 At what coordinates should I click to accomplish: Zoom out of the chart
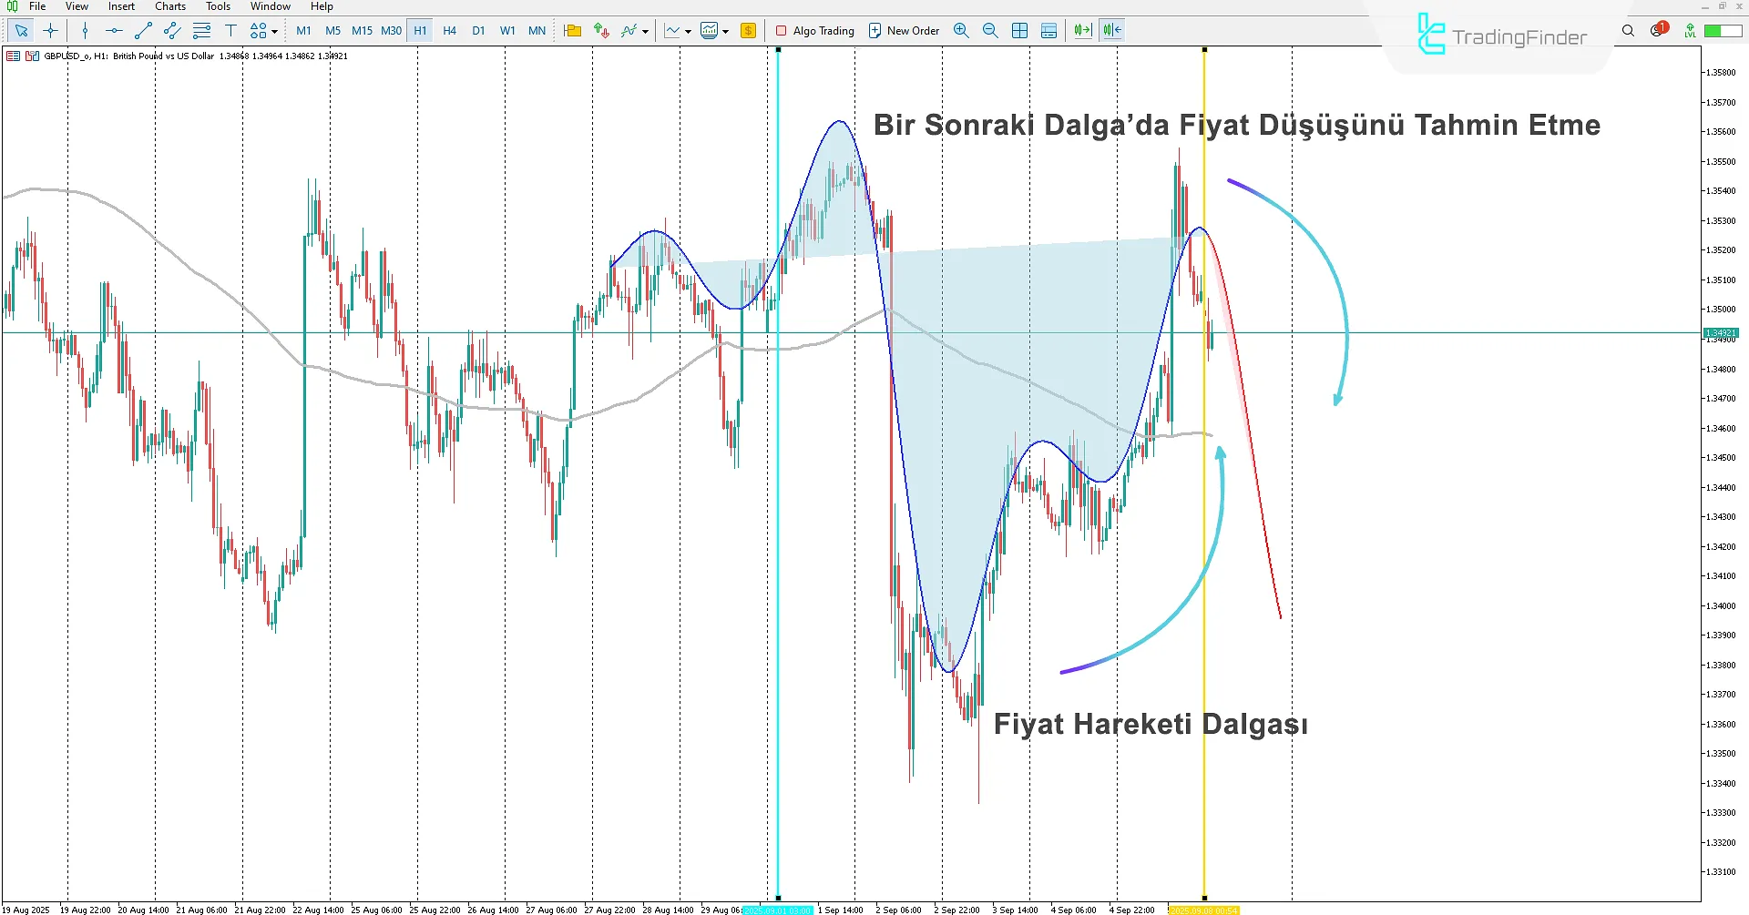(x=990, y=31)
